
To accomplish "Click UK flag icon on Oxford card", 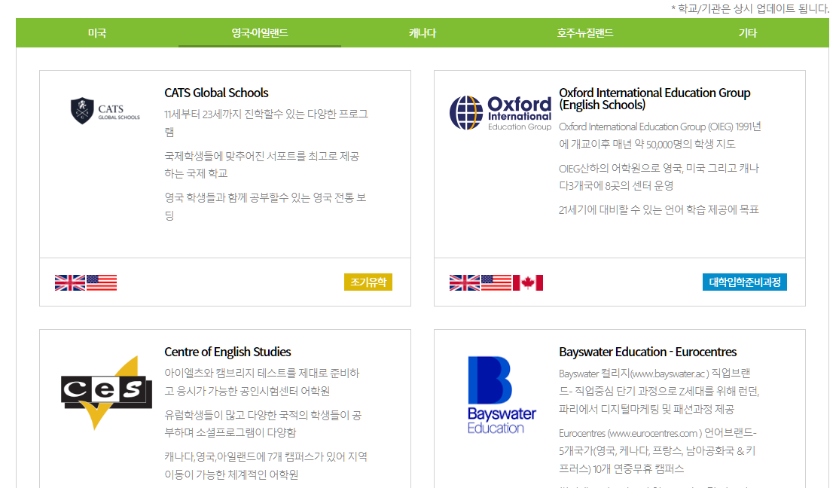I will (465, 282).
